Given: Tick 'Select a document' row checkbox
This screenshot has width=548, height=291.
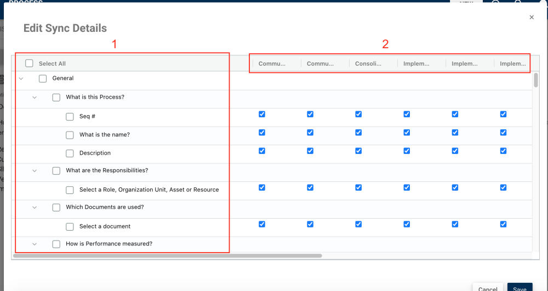Looking at the screenshot, I should point(70,226).
